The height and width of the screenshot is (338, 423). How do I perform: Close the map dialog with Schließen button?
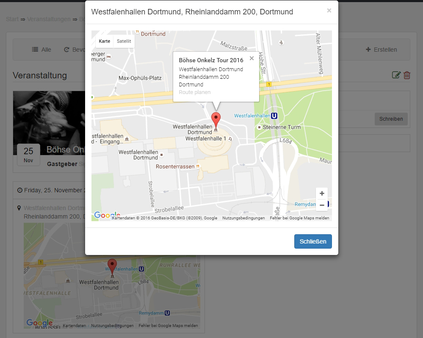[313, 241]
